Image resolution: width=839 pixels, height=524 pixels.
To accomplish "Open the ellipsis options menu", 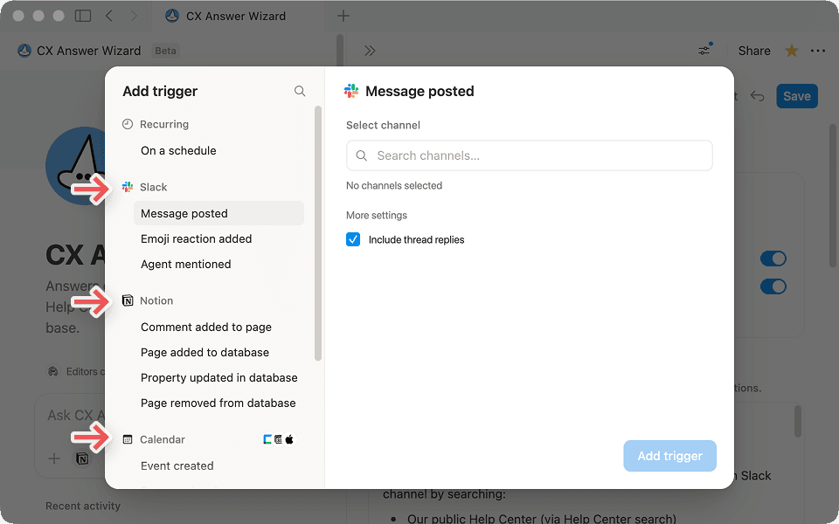I will point(818,51).
